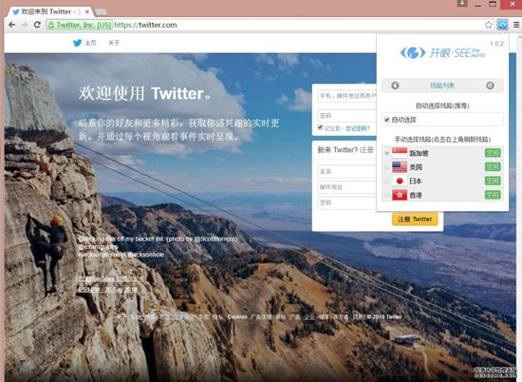The image size is (522, 382).
Task: Click the United States flag icon
Action: (x=400, y=167)
